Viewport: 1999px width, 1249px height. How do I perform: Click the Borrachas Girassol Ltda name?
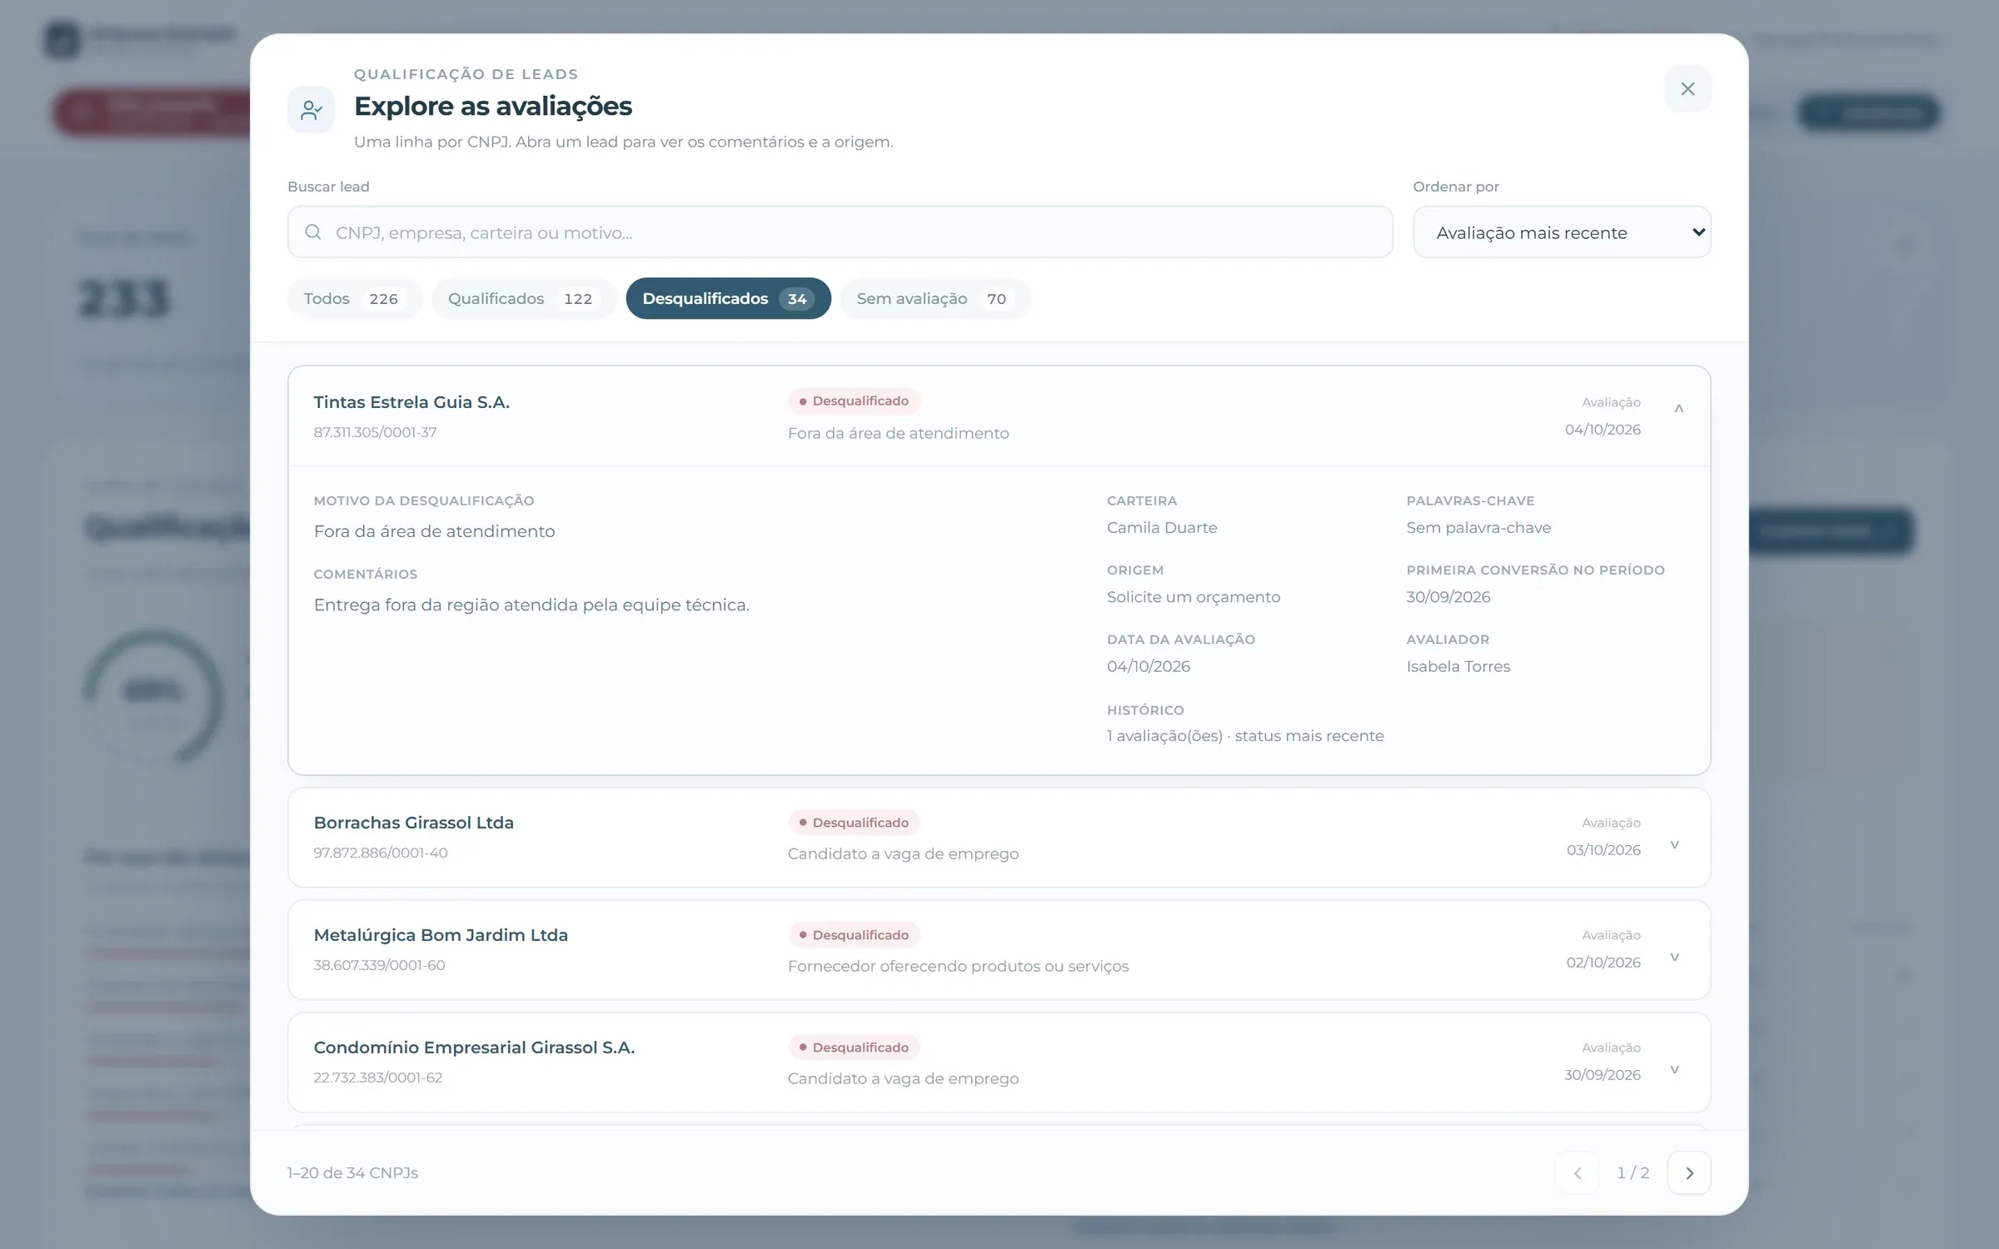[x=413, y=823]
